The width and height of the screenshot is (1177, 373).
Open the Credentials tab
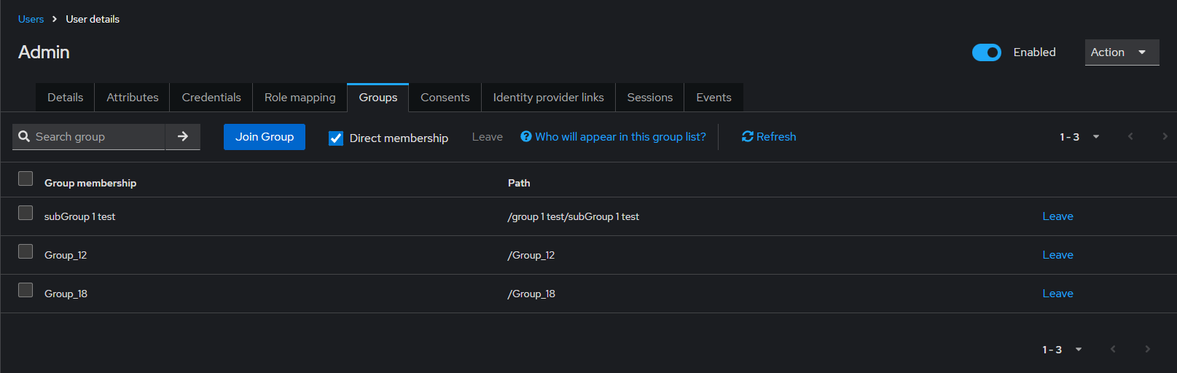click(211, 98)
